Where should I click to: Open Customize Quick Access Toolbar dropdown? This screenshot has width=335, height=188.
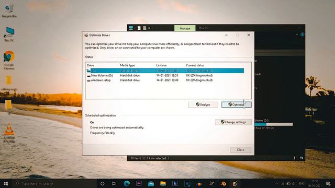pos(149,28)
